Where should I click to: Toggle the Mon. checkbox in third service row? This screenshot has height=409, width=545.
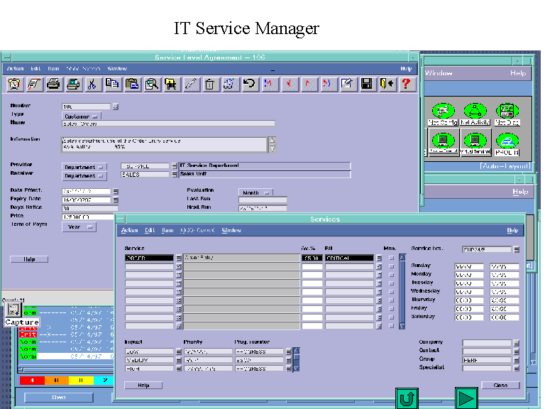[390, 276]
